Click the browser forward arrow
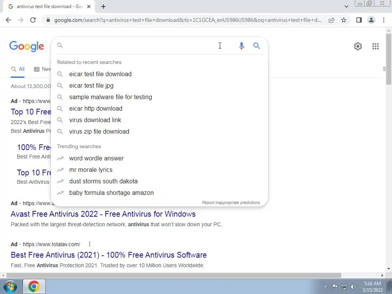This screenshot has width=392, height=294. (x=21, y=20)
